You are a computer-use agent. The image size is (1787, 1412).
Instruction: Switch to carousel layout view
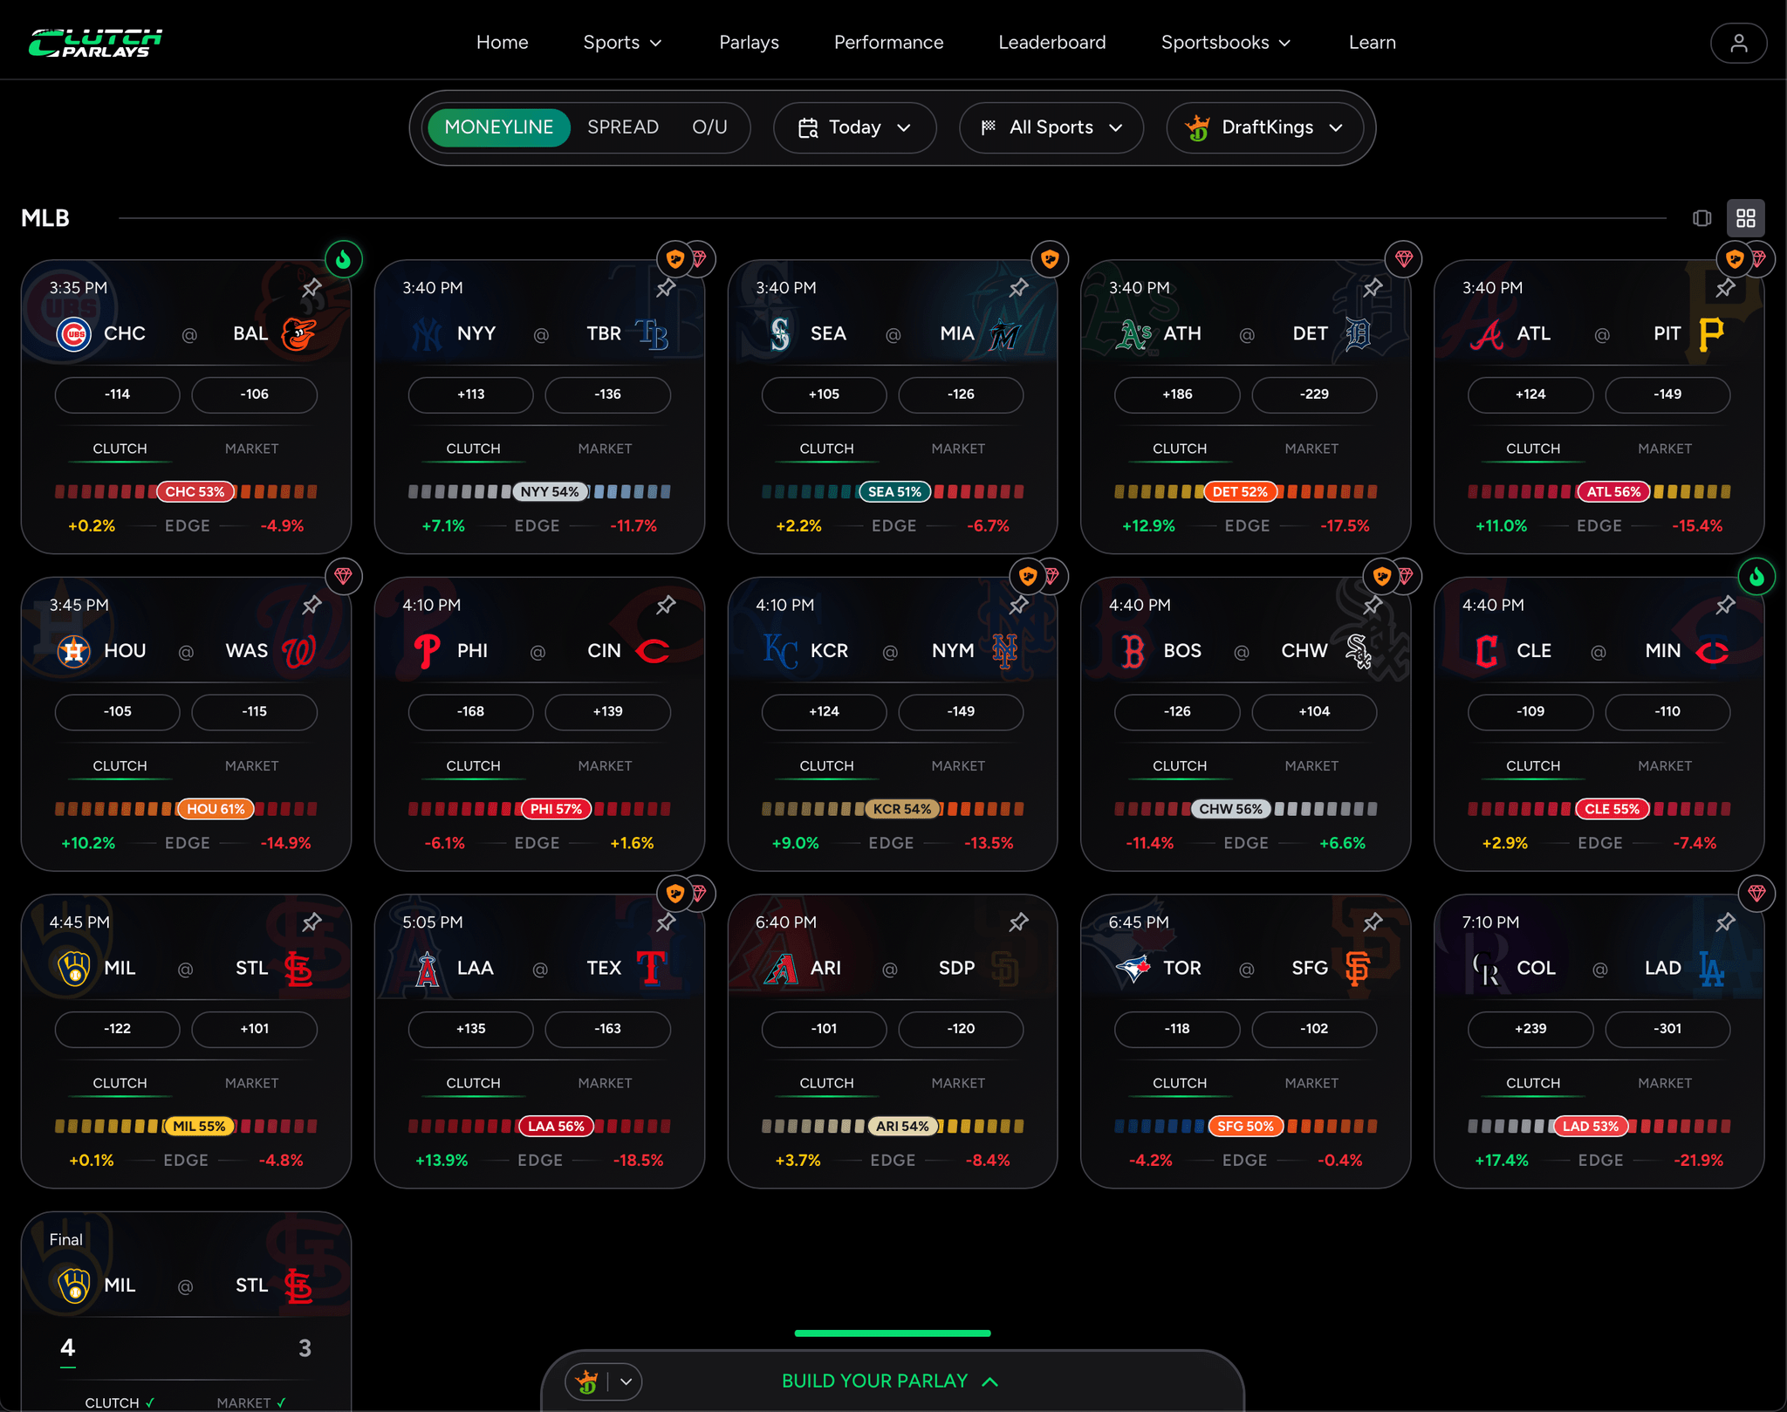coord(1701,218)
